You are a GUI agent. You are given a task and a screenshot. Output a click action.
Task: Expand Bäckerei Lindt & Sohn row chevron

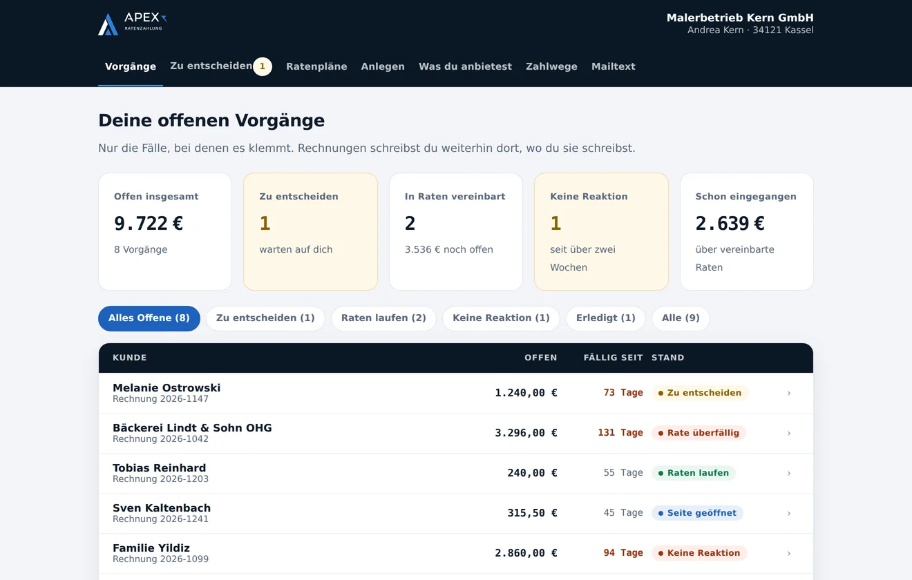pos(789,433)
